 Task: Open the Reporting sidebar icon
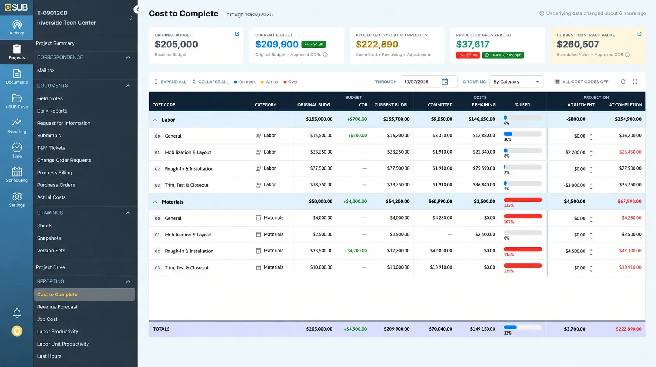(16, 126)
